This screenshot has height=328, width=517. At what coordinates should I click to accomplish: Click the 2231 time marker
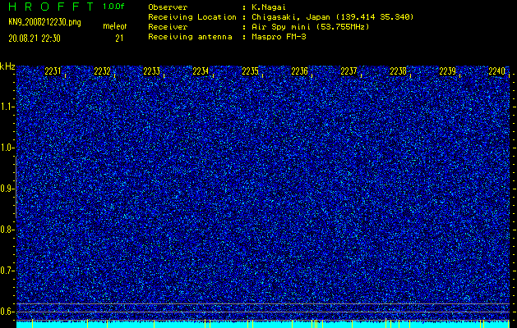(x=53, y=71)
